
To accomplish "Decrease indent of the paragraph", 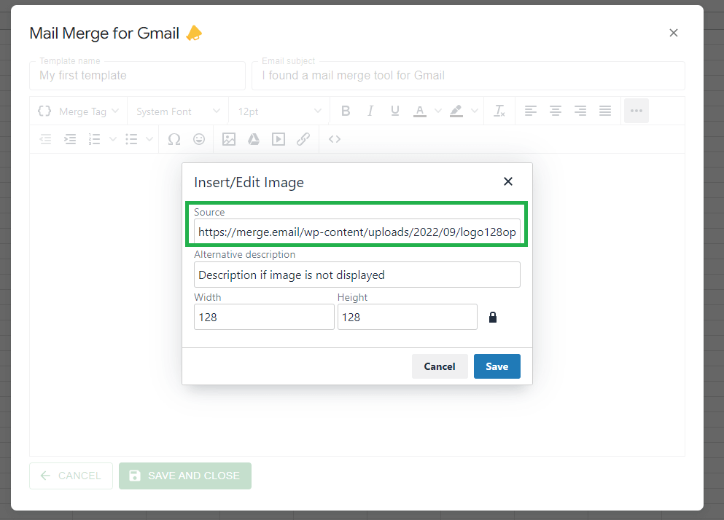I will [45, 139].
